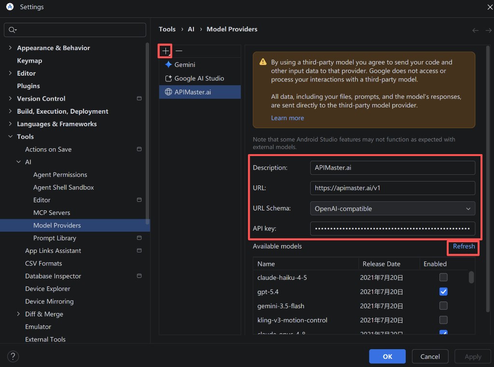Viewport: 494px width, 367px height.
Task: Refresh the available models list
Action: pos(464,246)
